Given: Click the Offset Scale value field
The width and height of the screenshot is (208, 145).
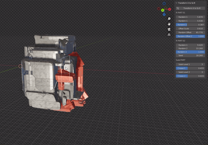Looking at the screenshot, I should [190, 28].
